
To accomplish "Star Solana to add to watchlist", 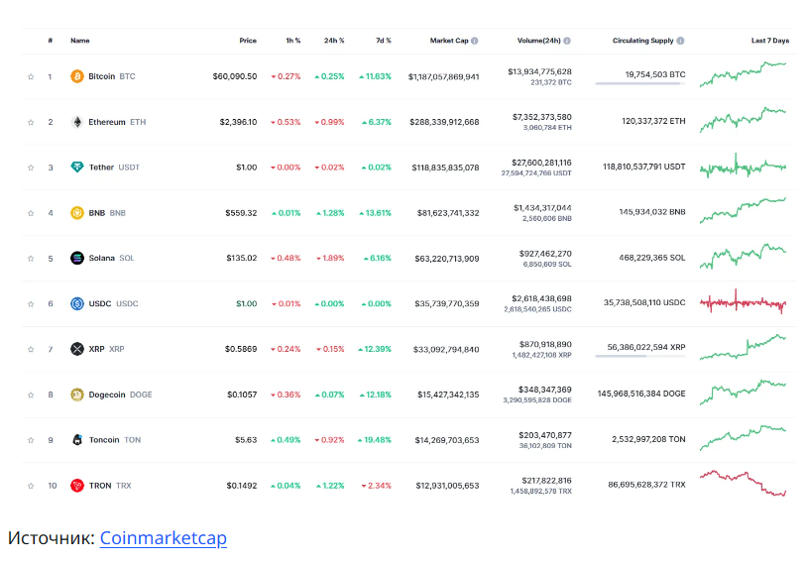I will [31, 259].
